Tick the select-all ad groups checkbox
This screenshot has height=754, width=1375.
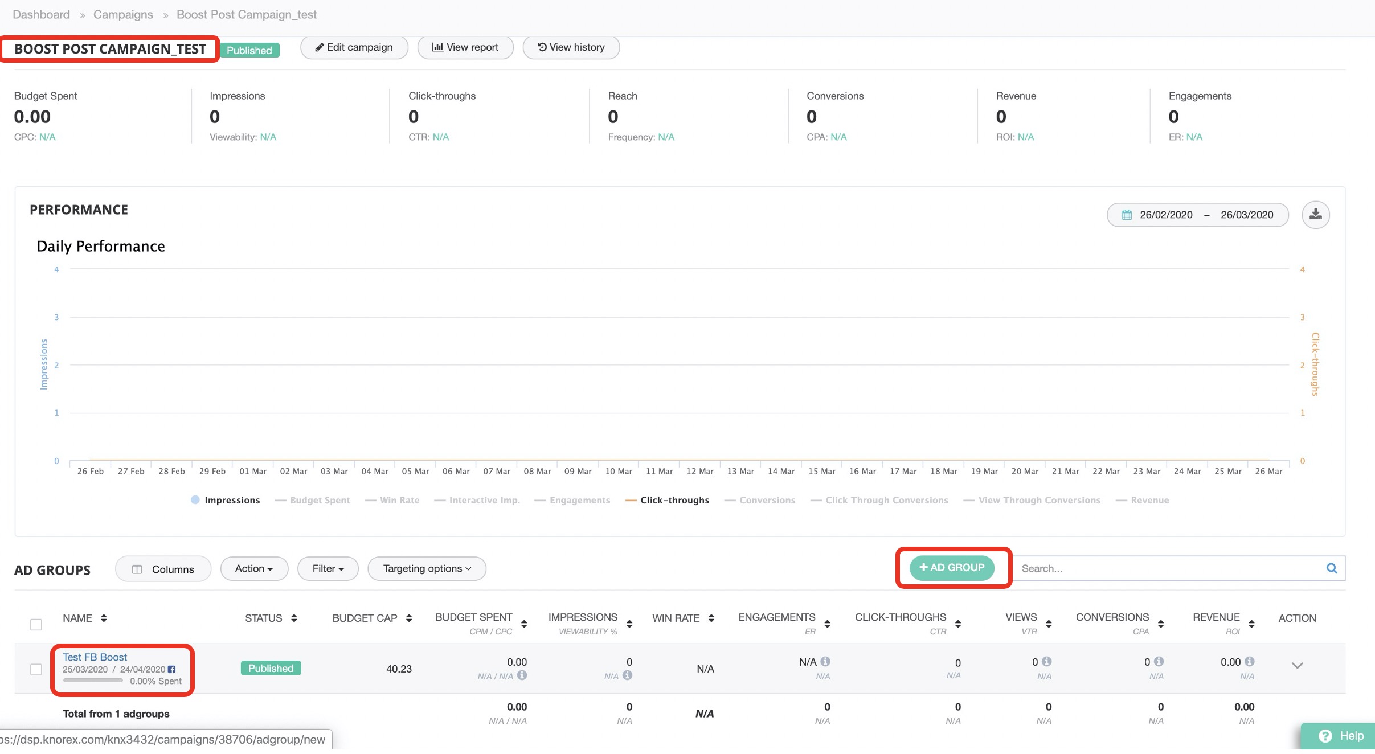(36, 625)
